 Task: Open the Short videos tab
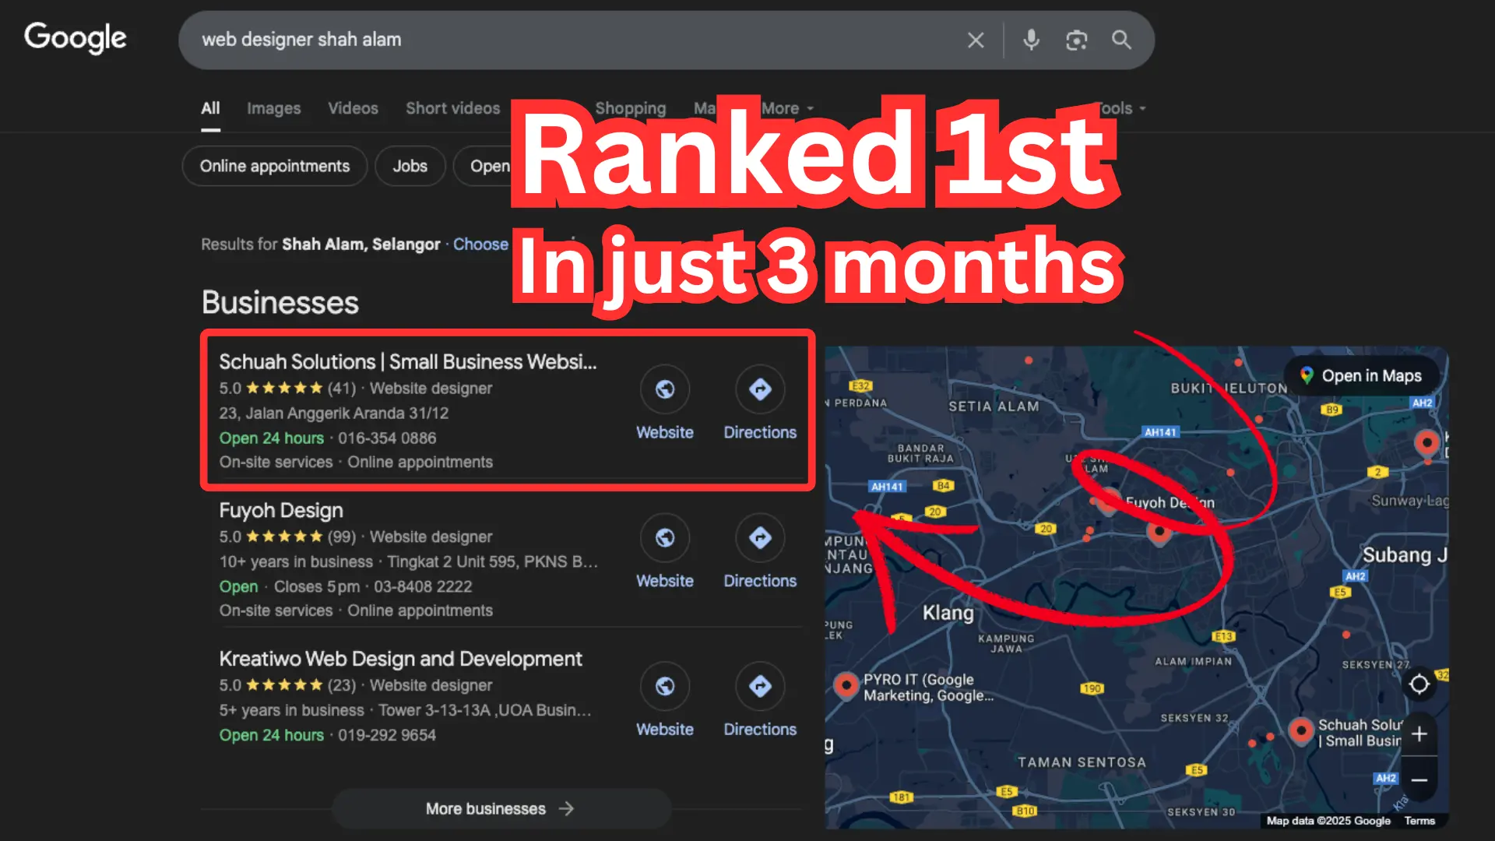(452, 108)
